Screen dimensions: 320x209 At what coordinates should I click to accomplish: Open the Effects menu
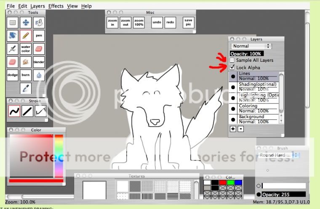coord(56,6)
